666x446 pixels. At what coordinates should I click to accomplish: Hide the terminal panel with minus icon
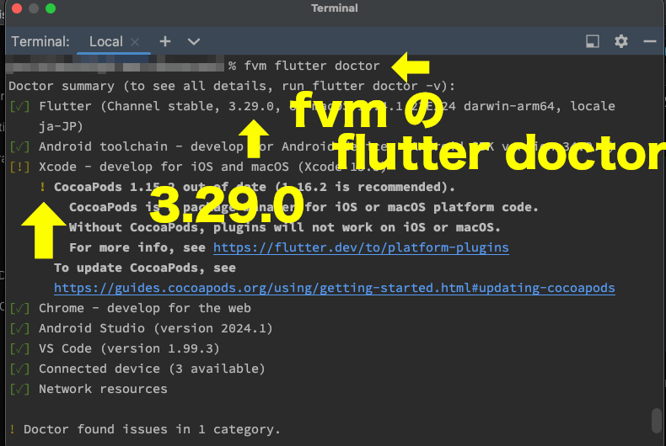click(650, 41)
